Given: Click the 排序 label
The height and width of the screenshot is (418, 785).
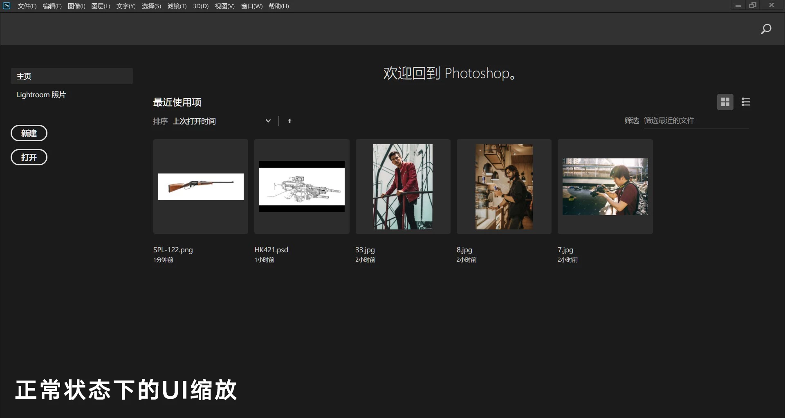Looking at the screenshot, I should point(161,121).
